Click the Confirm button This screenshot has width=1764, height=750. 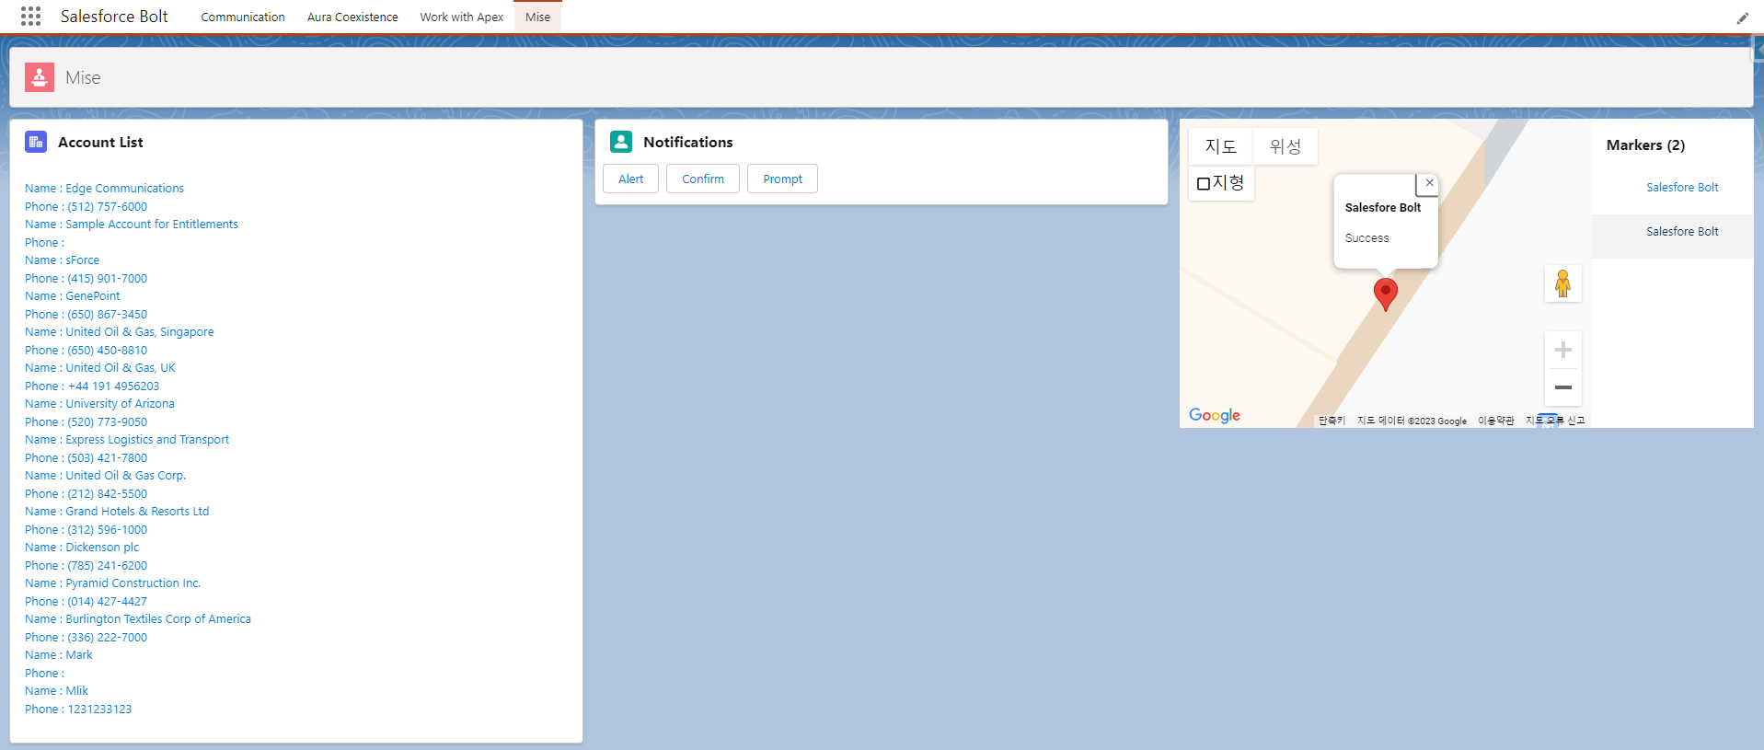pos(703,179)
